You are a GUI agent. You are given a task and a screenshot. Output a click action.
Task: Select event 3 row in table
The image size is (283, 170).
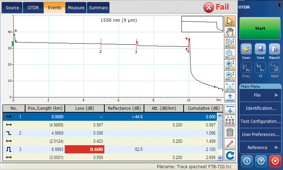click(x=106, y=149)
